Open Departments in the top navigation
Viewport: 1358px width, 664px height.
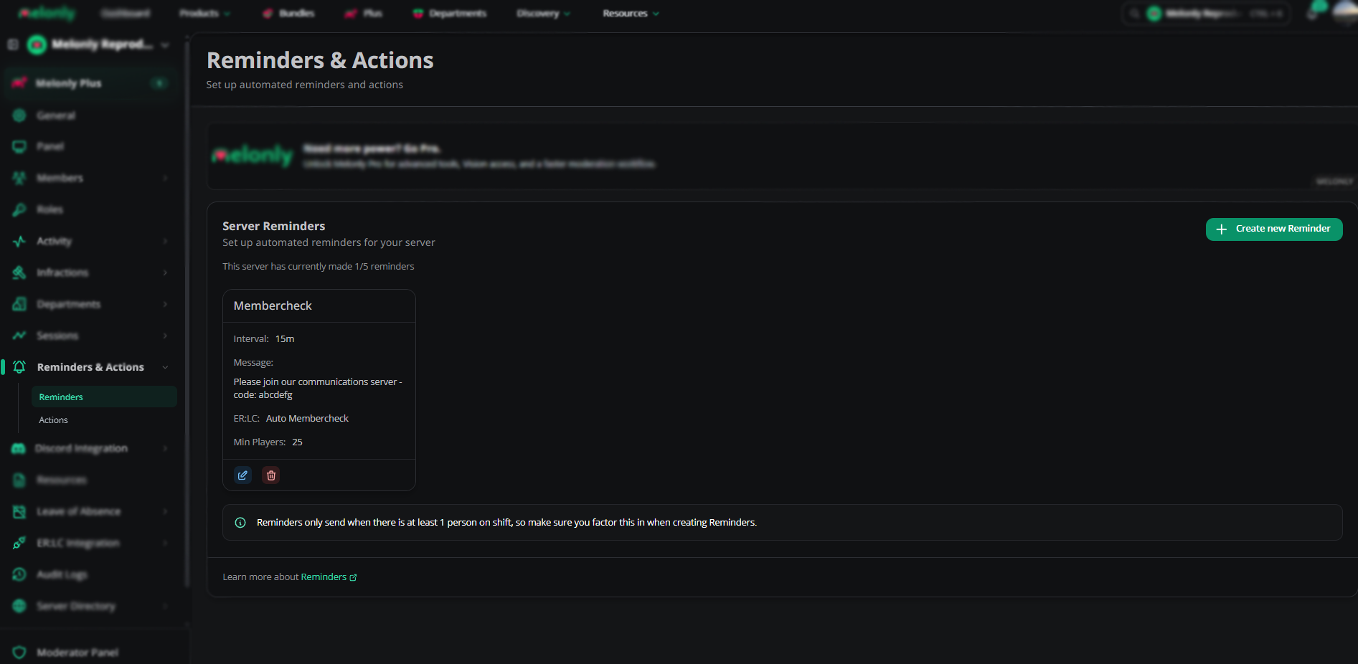tap(450, 13)
